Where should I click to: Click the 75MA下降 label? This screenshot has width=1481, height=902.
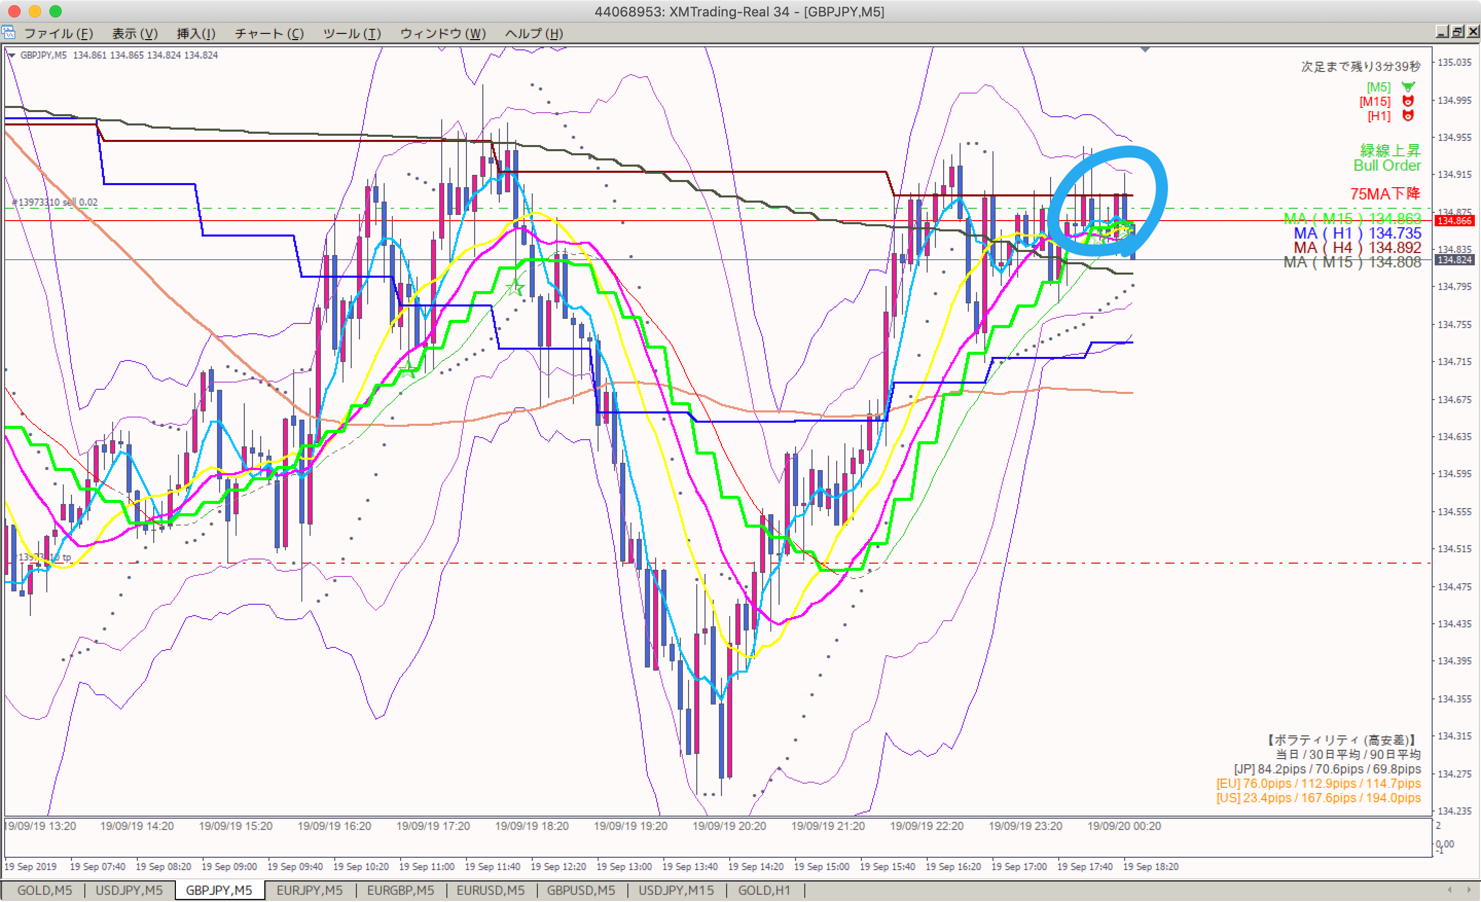1385,193
